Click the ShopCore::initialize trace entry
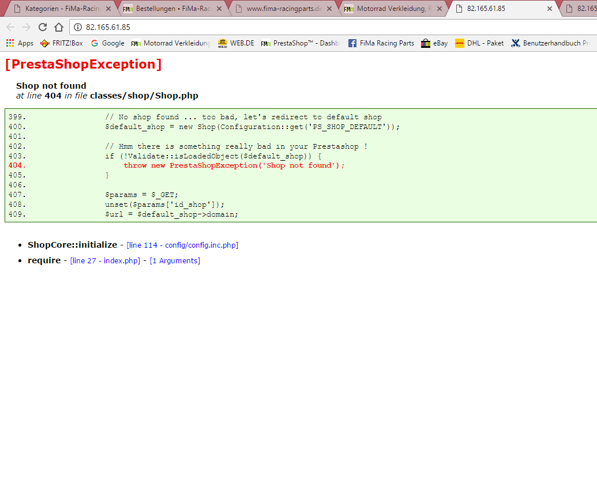Screen dimensions: 597x477 (72, 245)
